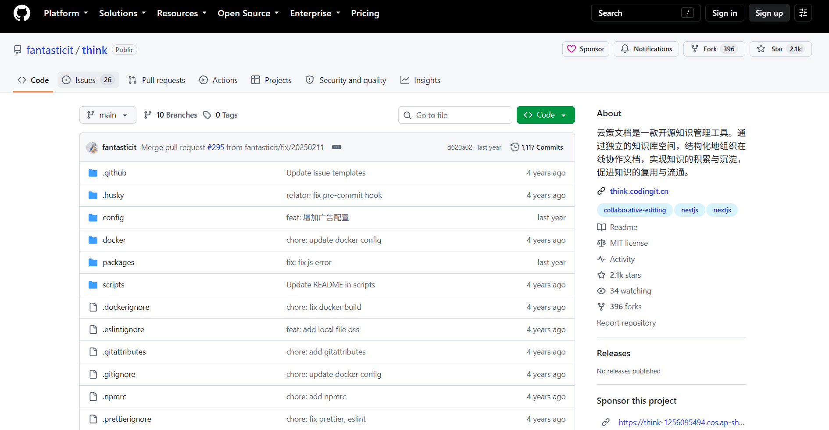This screenshot has height=430, width=829.
Task: Open the main branch selector
Action: pyautogui.click(x=108, y=115)
